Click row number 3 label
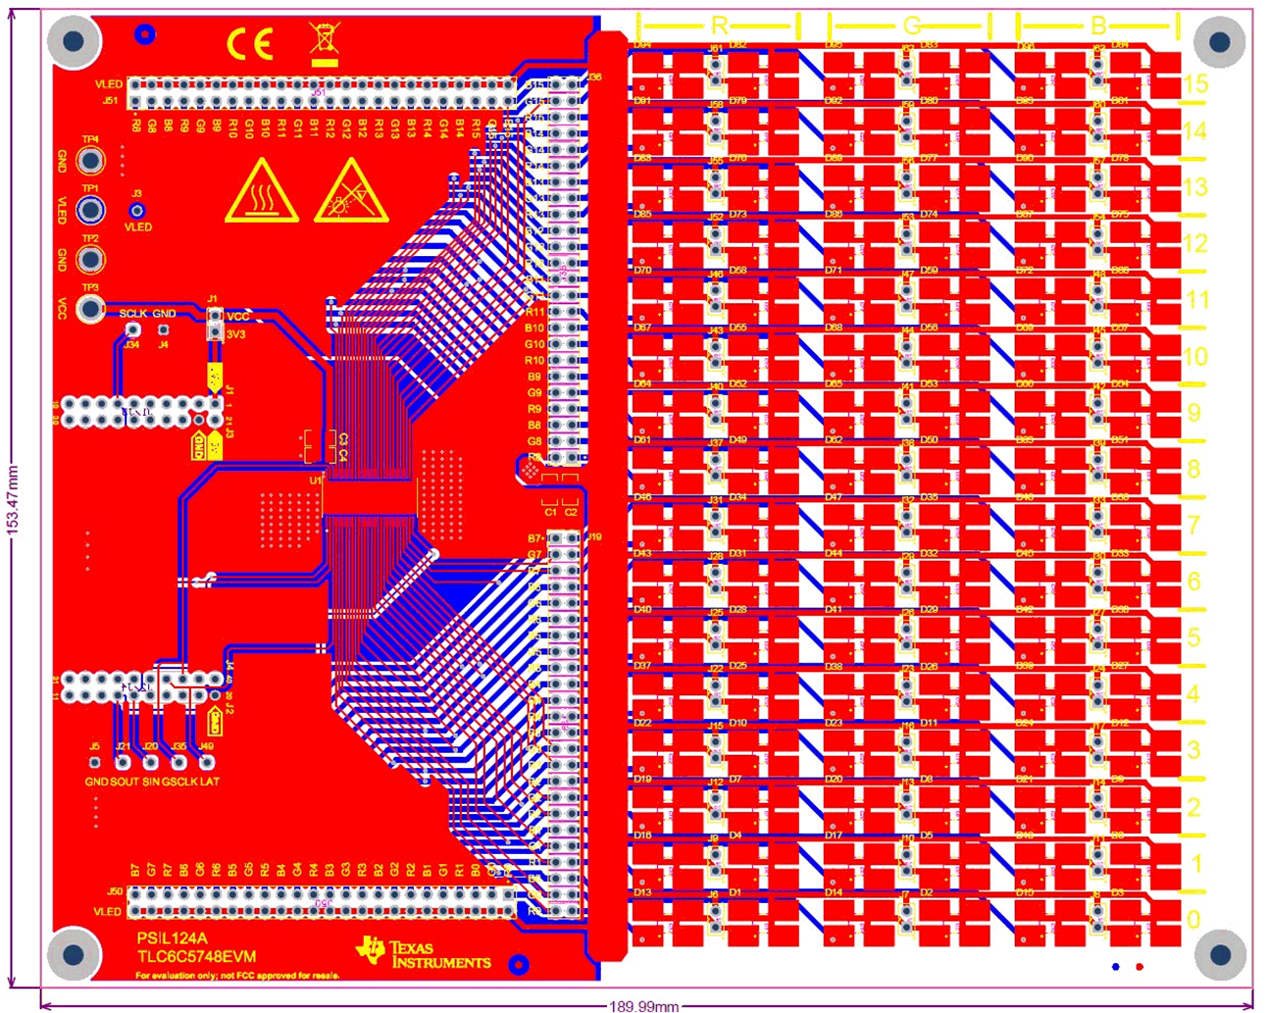This screenshot has height=1013, width=1268. pyautogui.click(x=1193, y=750)
